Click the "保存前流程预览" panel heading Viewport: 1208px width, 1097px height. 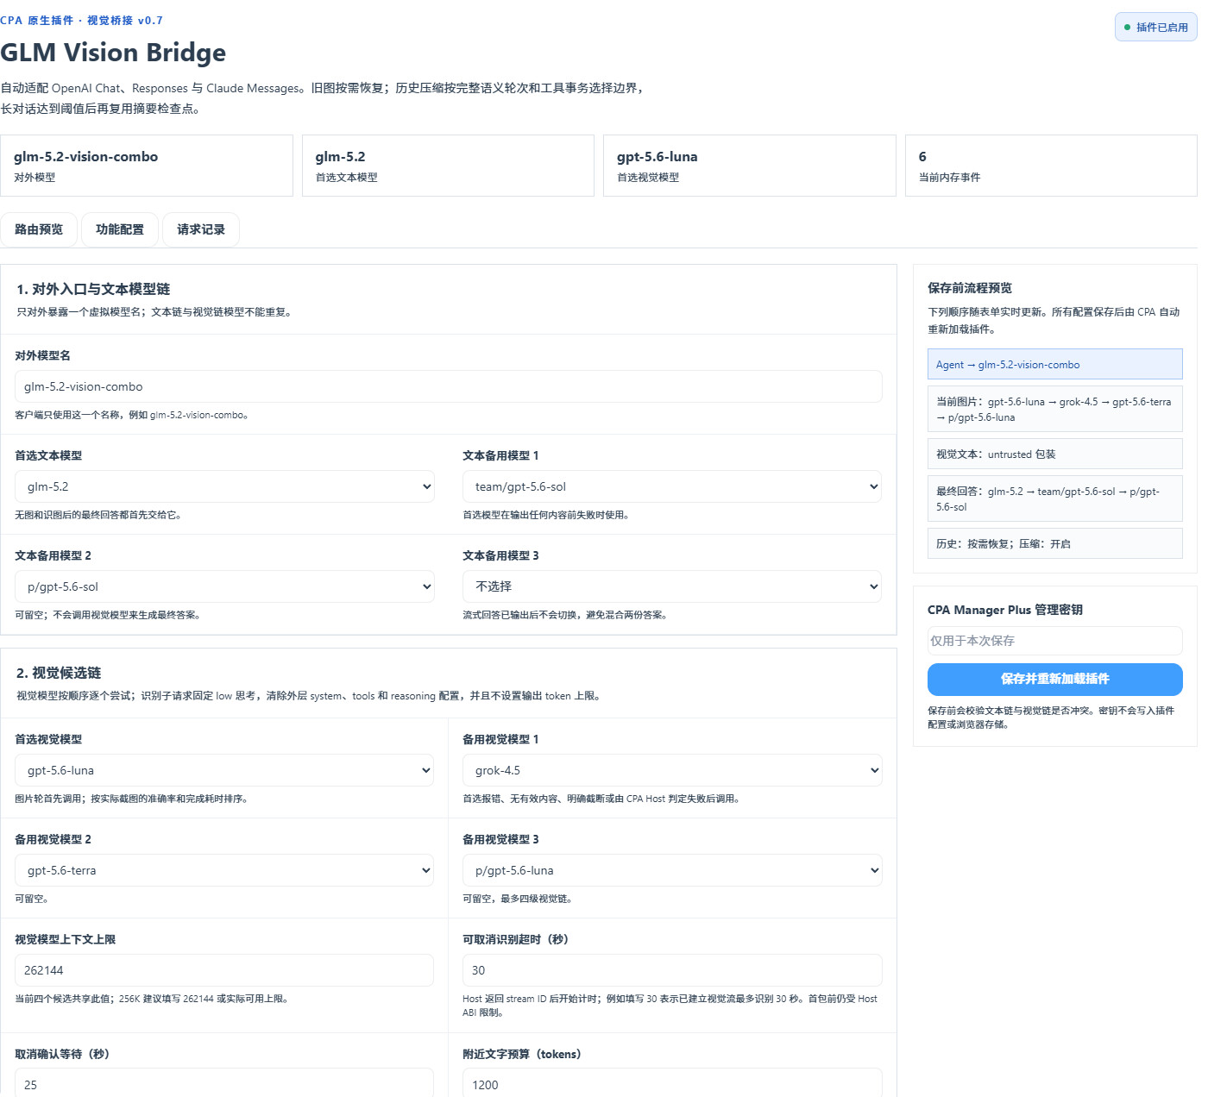(970, 288)
